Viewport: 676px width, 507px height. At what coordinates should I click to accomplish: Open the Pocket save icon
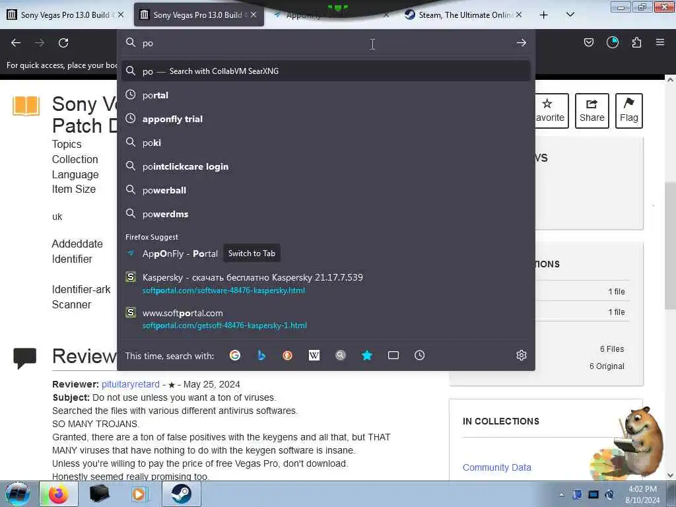(588, 42)
